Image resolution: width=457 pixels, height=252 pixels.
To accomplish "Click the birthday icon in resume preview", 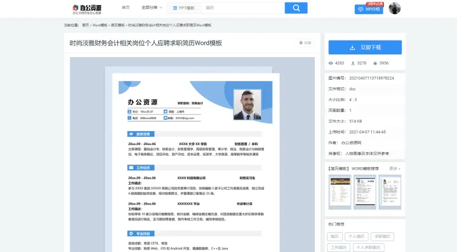I will click(x=129, y=111).
